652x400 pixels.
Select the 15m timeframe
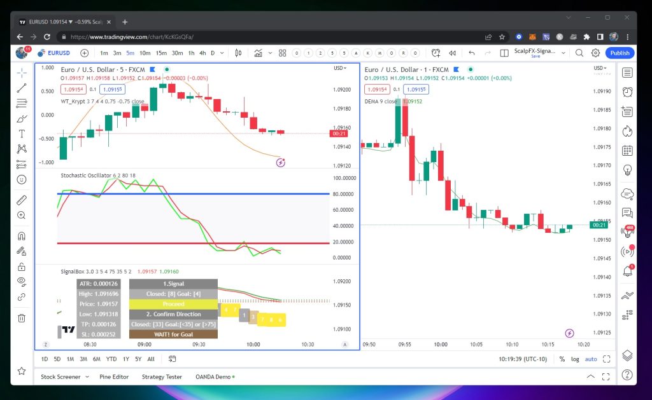pos(161,53)
